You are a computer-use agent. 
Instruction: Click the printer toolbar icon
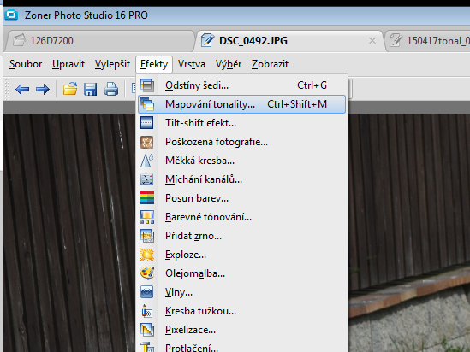click(x=111, y=89)
